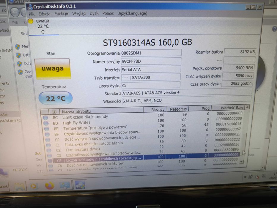This screenshot has height=208, width=277.
Task: Click the status dot of C0 row
Action: coord(48,140)
